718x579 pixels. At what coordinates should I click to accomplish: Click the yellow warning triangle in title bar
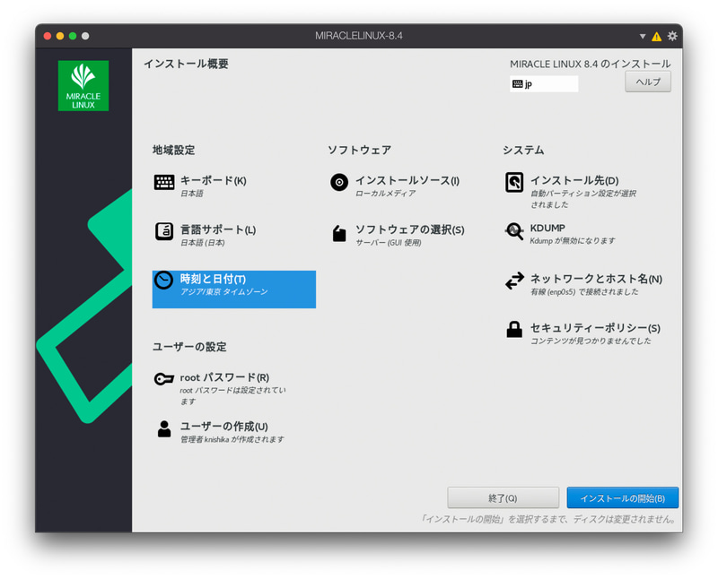coord(656,36)
